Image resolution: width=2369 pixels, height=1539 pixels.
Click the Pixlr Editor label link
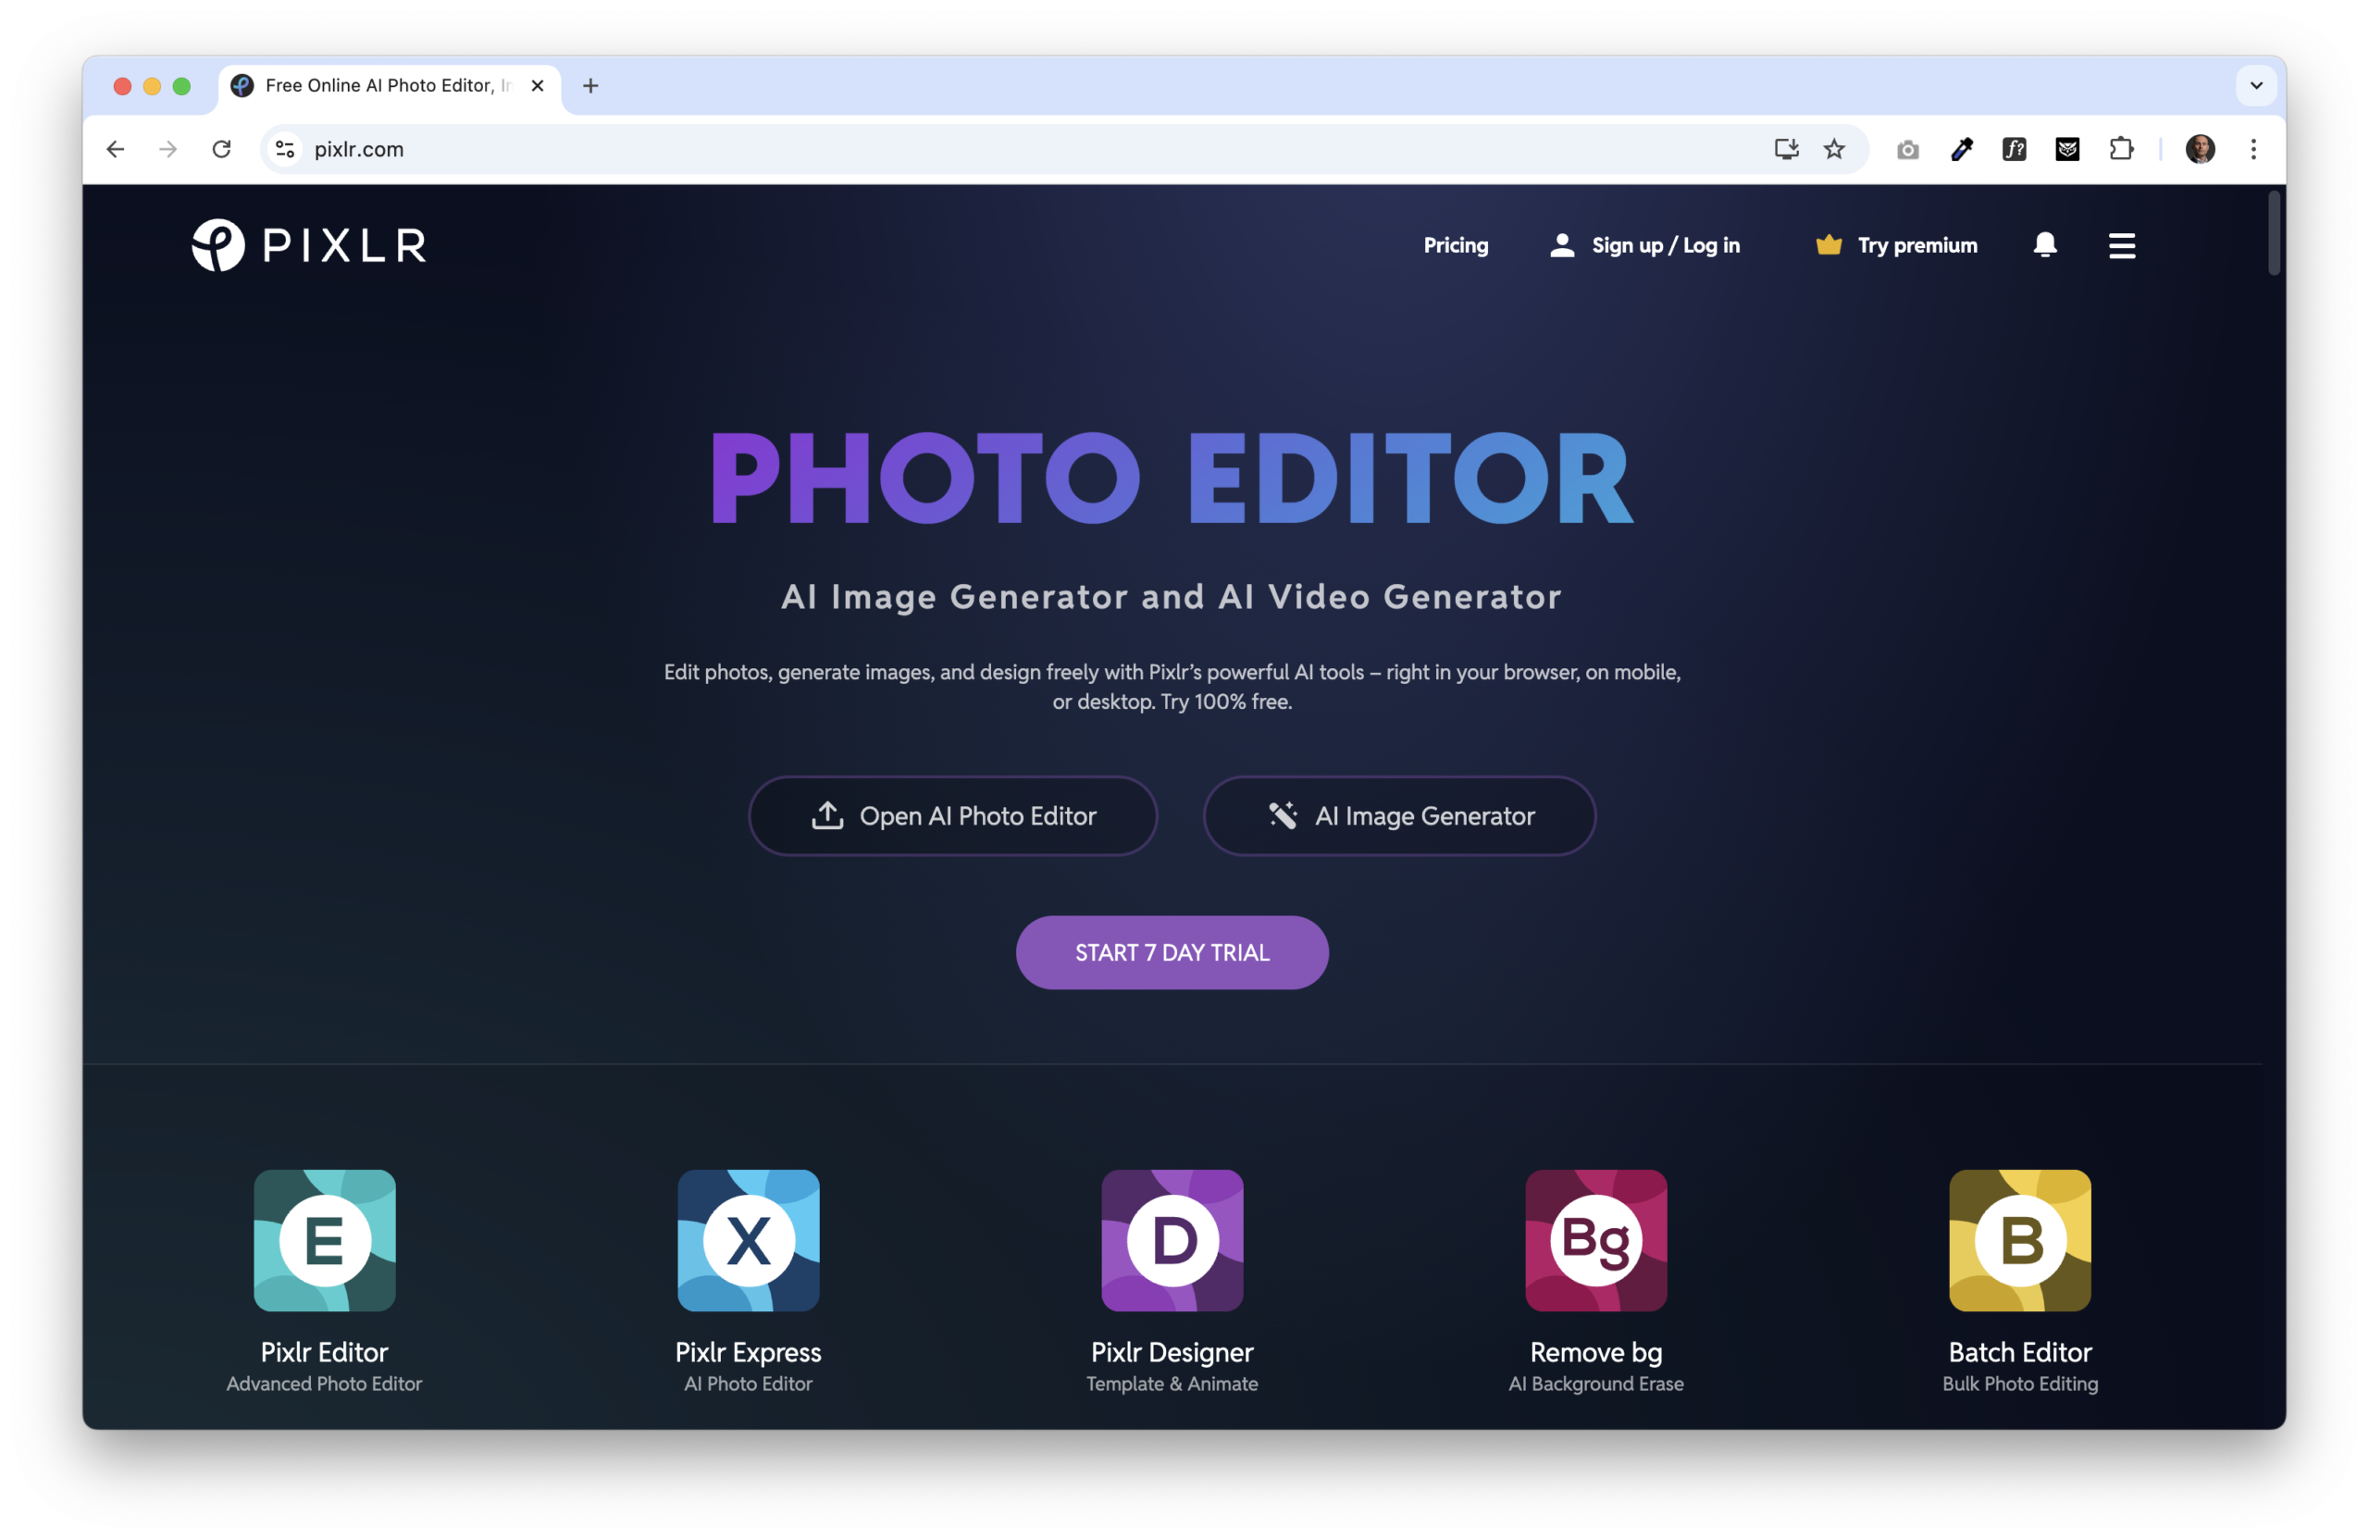coord(325,1352)
